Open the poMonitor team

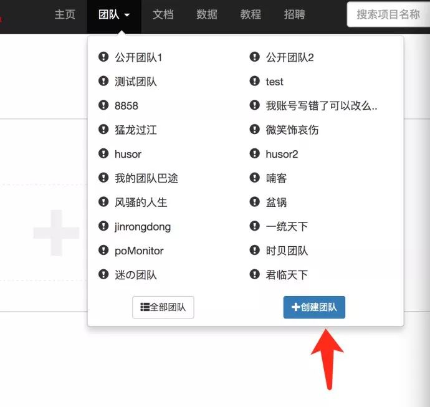coord(139,251)
